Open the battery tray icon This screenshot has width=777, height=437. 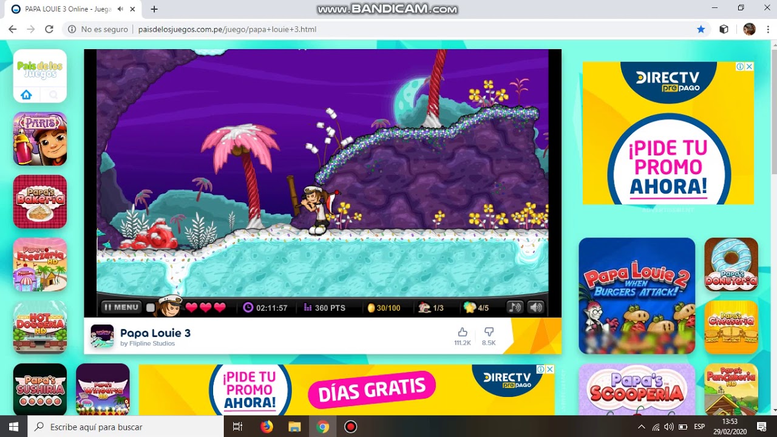[x=683, y=427]
